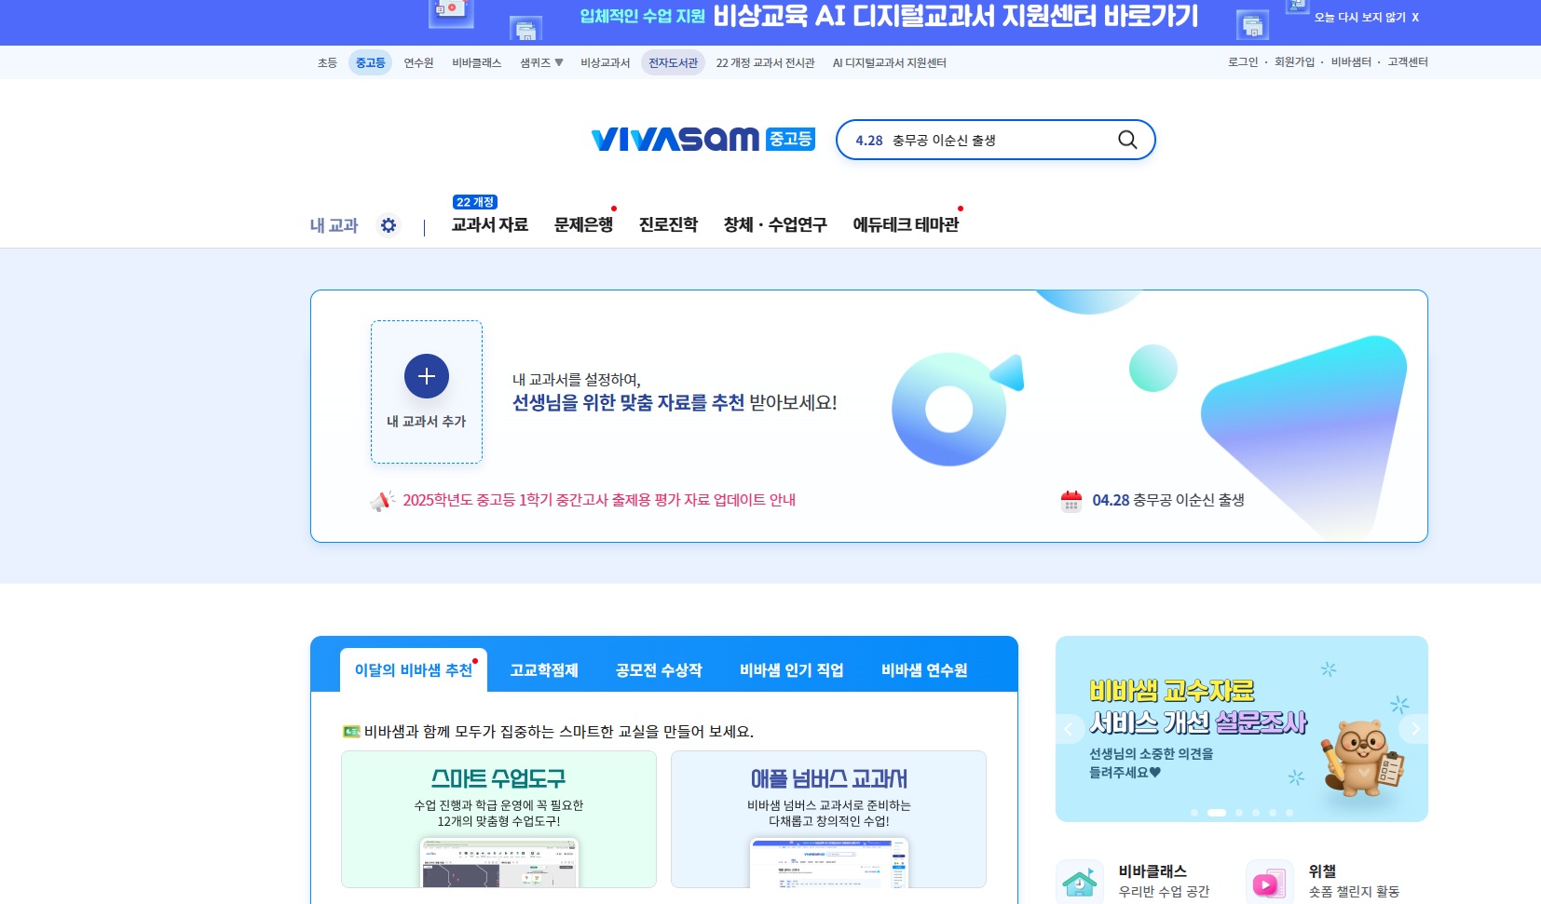Click the plus icon for 내 교과서 추가
The width and height of the screenshot is (1541, 904).
coord(427,376)
